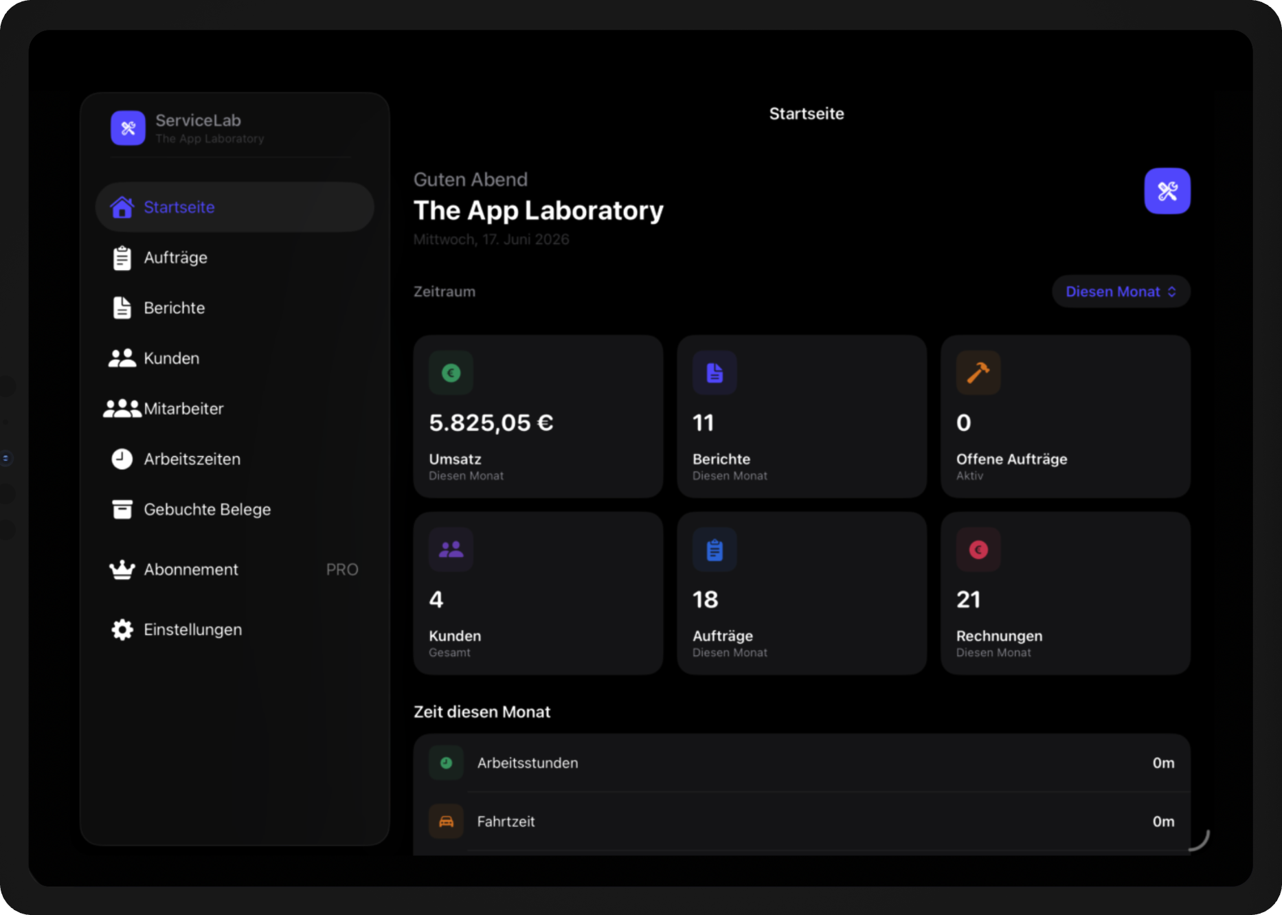Screen dimensions: 1282x915
Task: Open Gebuchte Belege in the sidebar
Action: pos(234,509)
